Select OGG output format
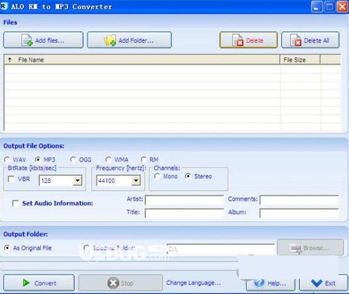The width and height of the screenshot is (349, 294). pyautogui.click(x=73, y=159)
